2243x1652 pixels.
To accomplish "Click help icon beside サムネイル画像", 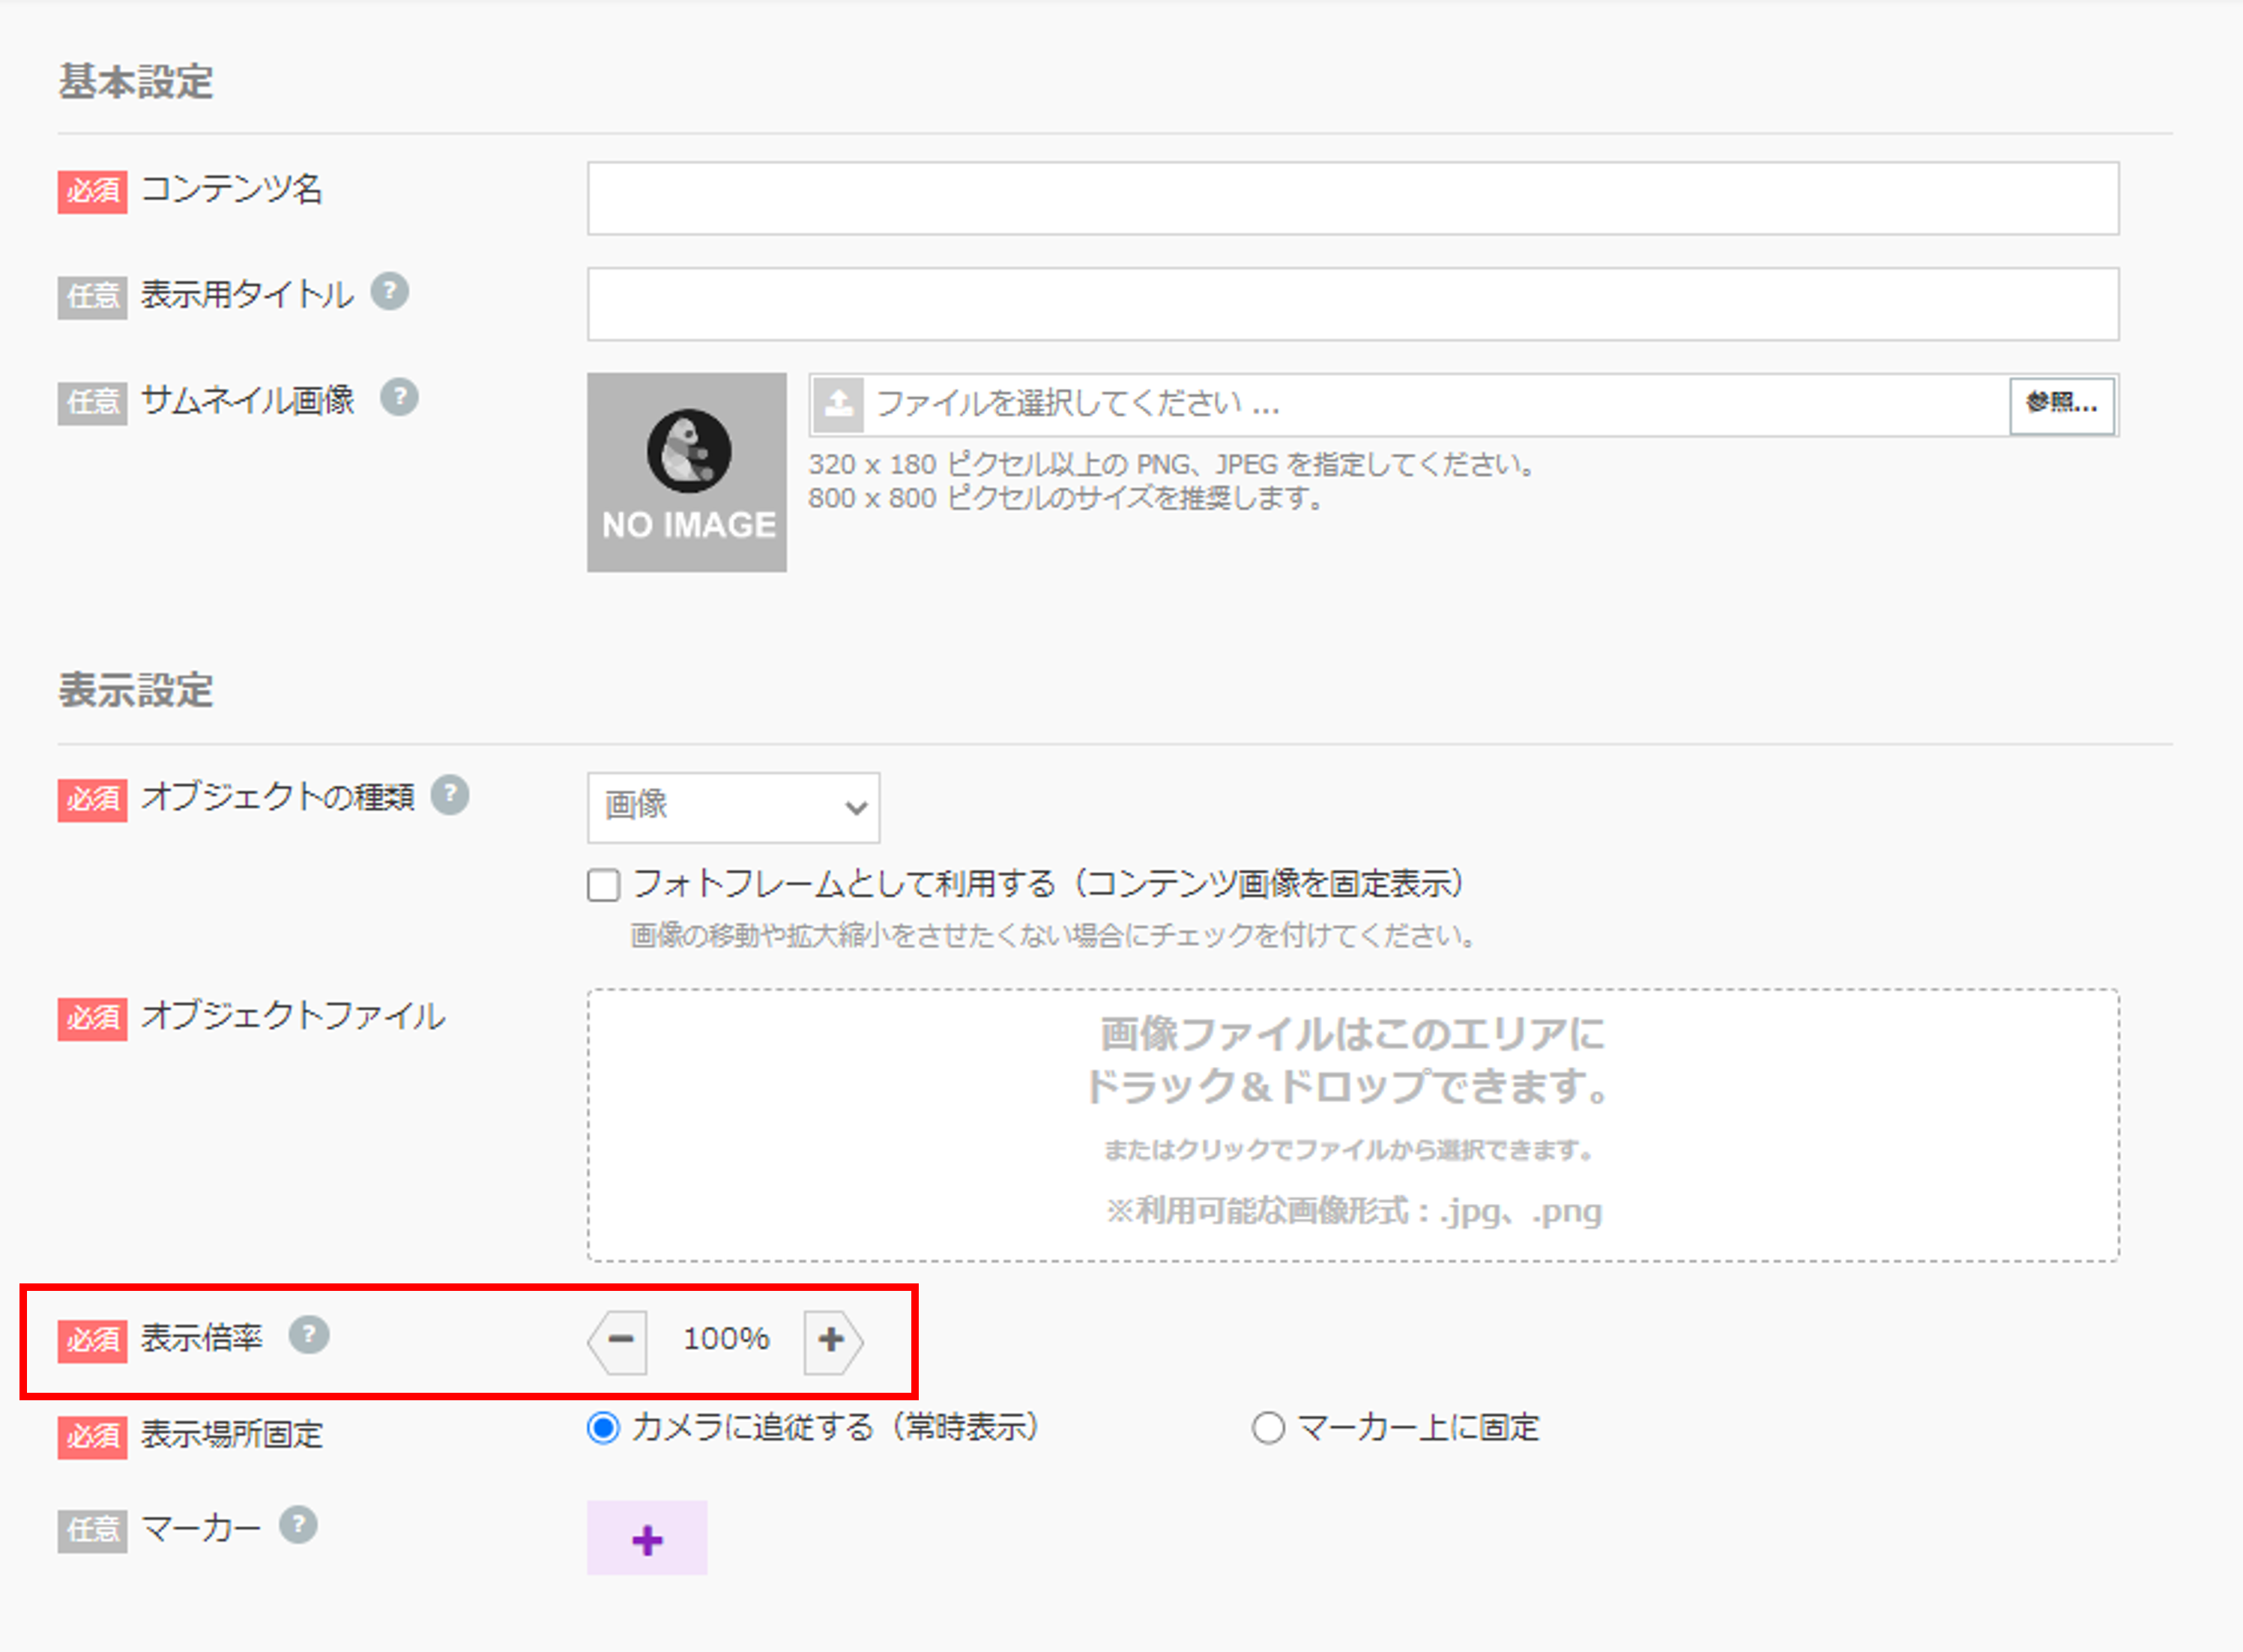I will (399, 397).
